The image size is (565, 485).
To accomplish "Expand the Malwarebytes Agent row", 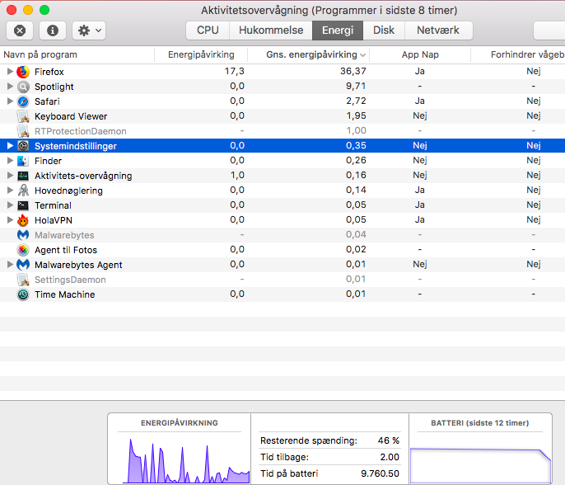I will [10, 265].
